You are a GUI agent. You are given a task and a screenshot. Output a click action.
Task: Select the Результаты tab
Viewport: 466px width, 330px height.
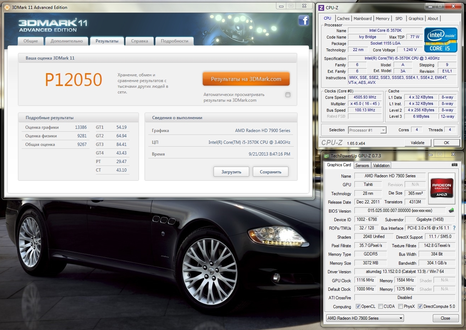pos(107,41)
